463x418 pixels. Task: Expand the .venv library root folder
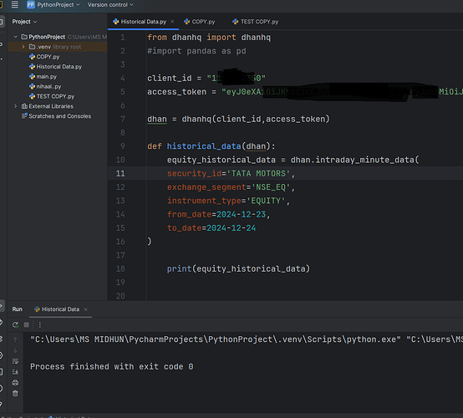pos(23,47)
